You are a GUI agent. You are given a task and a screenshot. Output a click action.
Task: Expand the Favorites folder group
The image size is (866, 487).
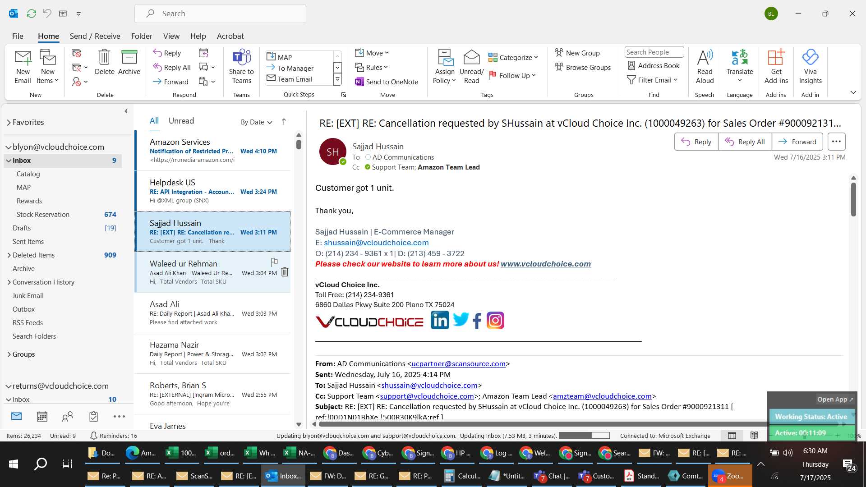click(x=9, y=122)
